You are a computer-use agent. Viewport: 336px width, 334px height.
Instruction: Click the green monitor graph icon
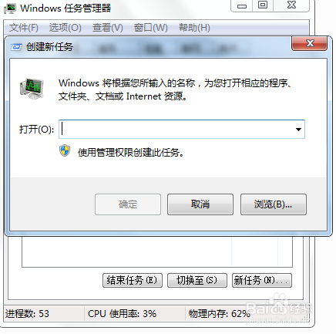pos(32,89)
